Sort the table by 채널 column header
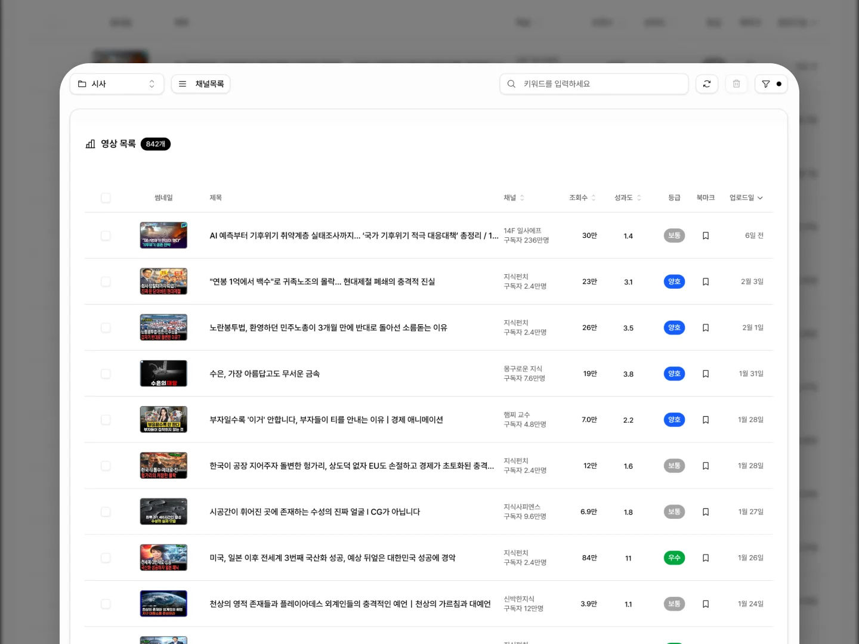The width and height of the screenshot is (859, 644). coord(514,198)
